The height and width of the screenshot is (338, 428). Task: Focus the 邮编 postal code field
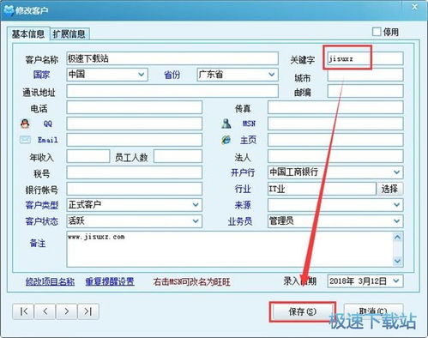pyautogui.click(x=365, y=91)
